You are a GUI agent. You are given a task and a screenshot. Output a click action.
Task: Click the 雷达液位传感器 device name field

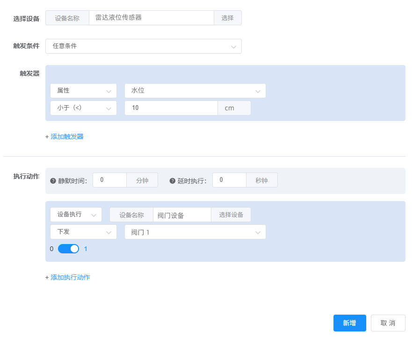pyautogui.click(x=151, y=18)
